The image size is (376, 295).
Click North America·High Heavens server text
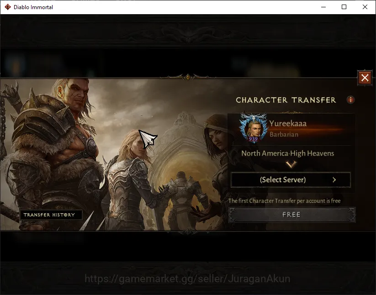click(287, 153)
